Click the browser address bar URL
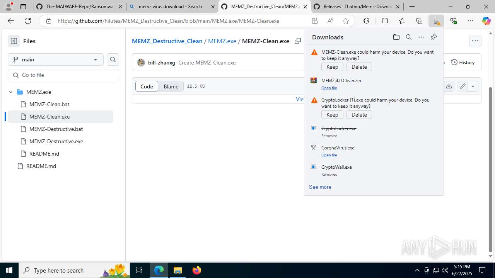The image size is (495, 278). click(x=168, y=21)
